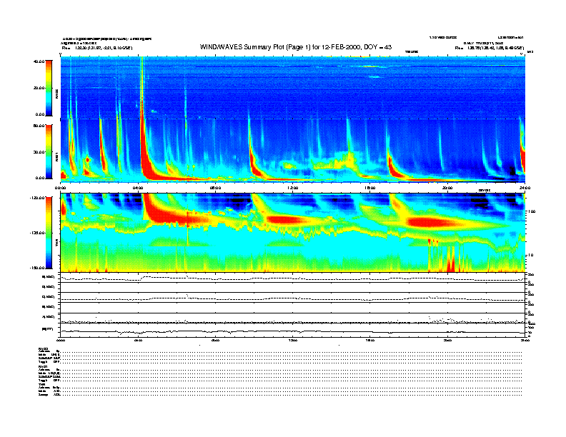Click the '-135.00' label on TNR scale
Viewport: 566px width, 437px height.
[37, 233]
